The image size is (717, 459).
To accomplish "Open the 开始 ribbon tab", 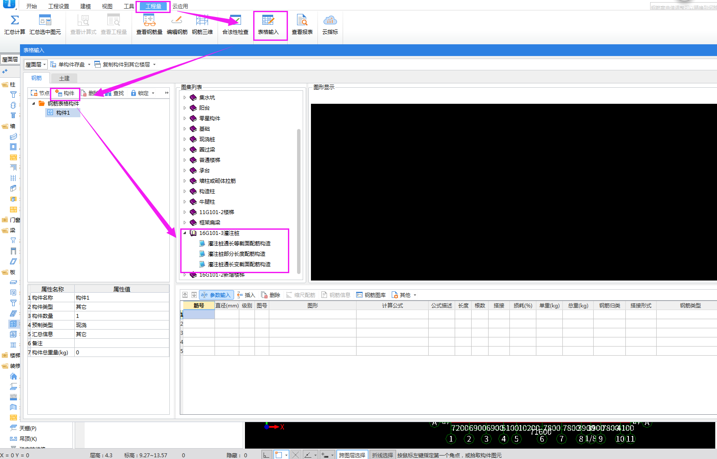I will 32,7.
